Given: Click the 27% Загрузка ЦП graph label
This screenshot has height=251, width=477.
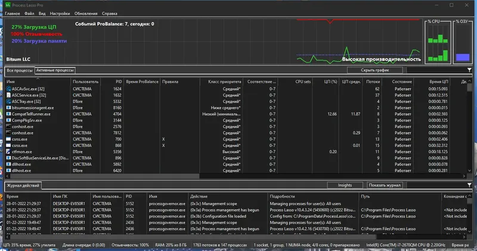Looking at the screenshot, I should coord(34,27).
